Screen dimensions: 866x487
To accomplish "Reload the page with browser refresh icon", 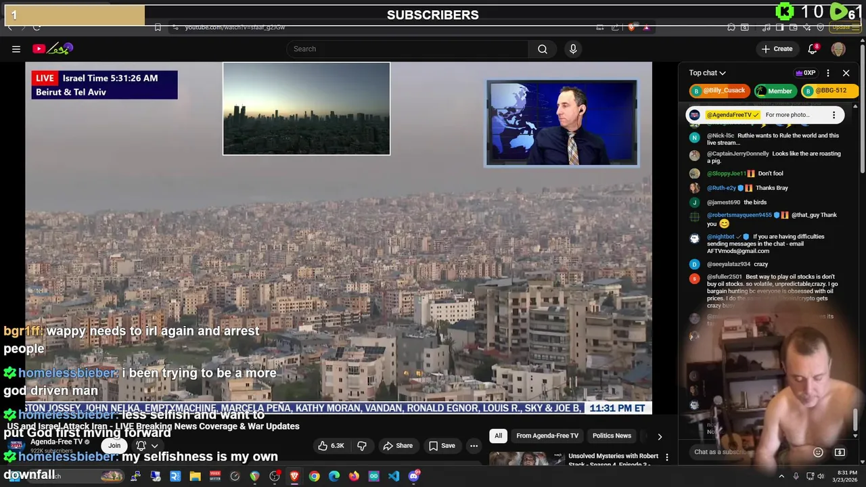I will click(37, 27).
